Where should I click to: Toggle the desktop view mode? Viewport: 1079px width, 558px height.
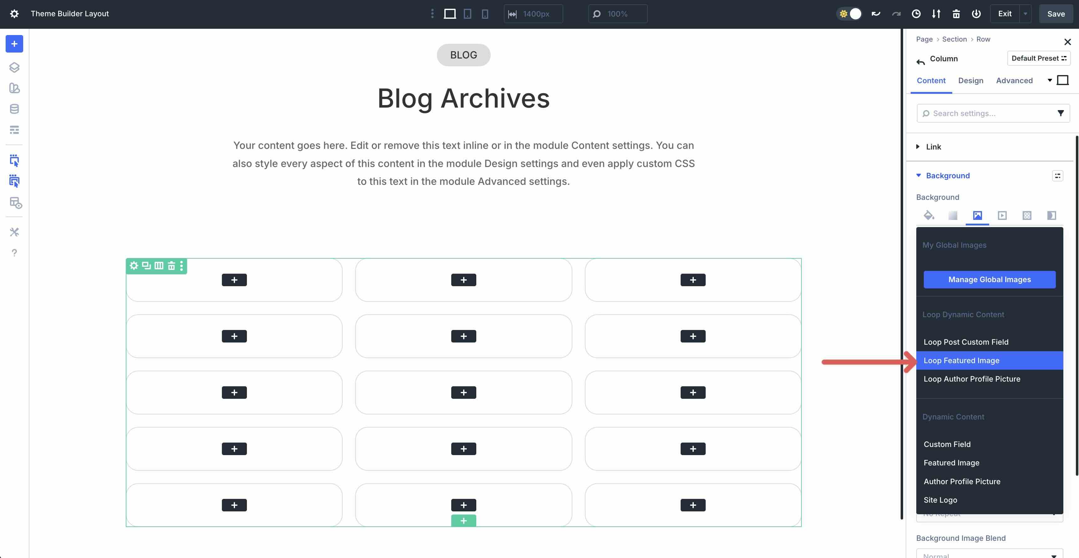click(x=450, y=13)
